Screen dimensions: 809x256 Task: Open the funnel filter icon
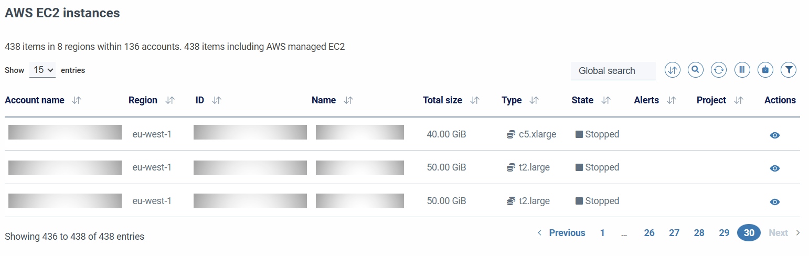point(789,69)
